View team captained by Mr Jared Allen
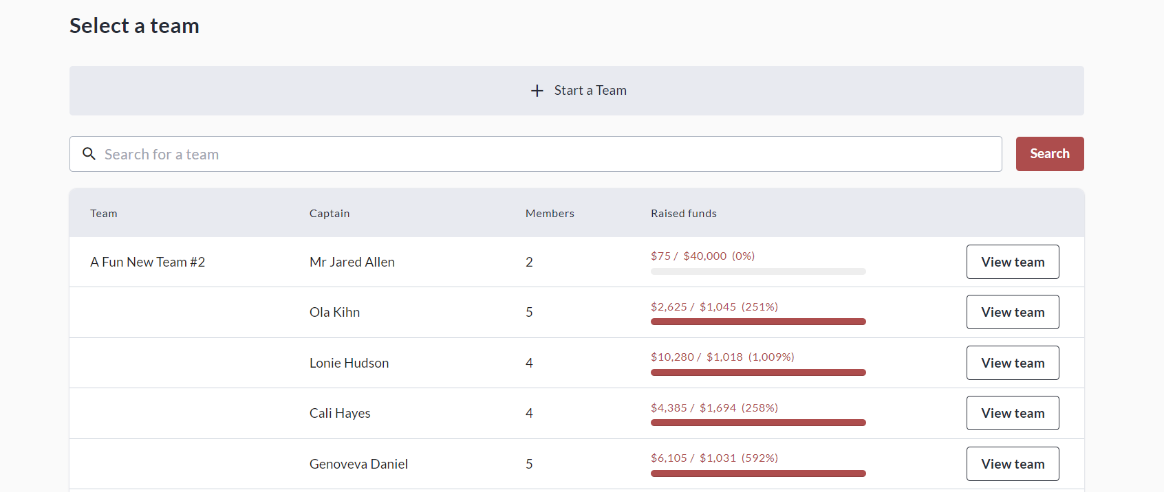Viewport: 1164px width, 492px height. click(x=1012, y=262)
